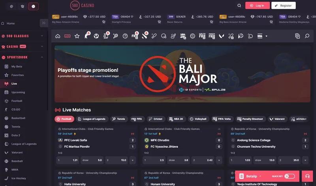316x186 pixels.
Task: Select the soccer ball icon in sports toolbar
Action: point(96,36)
